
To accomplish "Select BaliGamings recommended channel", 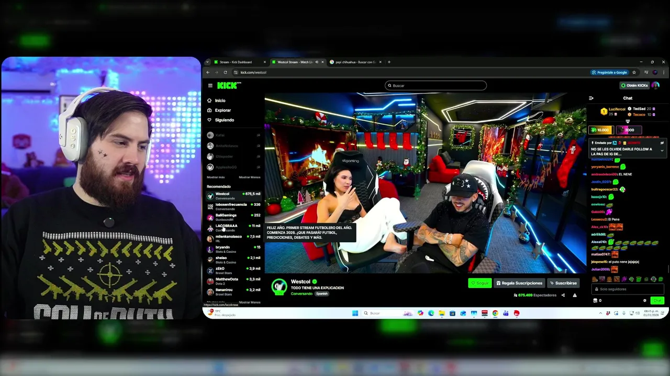I will [233, 217].
